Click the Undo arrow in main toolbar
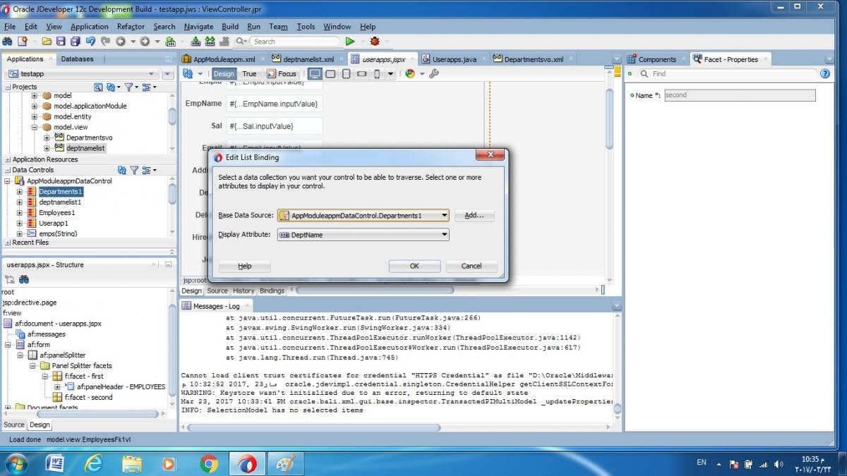This screenshot has width=847, height=476. [91, 42]
